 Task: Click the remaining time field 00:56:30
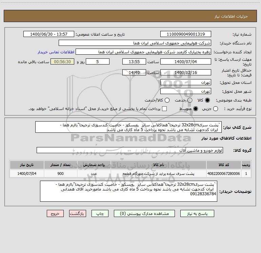coord(62,61)
